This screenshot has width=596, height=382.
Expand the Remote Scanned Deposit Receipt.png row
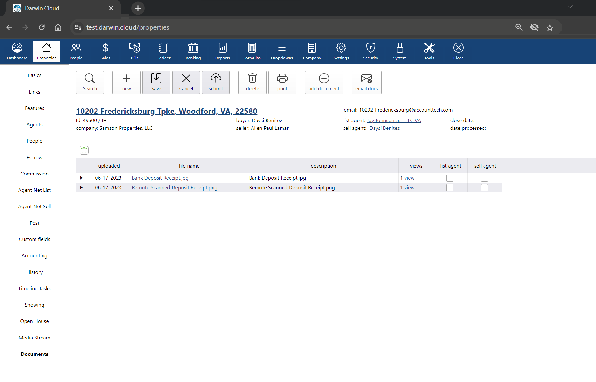coord(81,187)
